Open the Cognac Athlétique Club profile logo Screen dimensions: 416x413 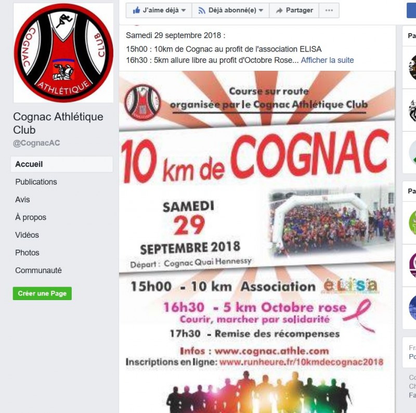(x=63, y=53)
